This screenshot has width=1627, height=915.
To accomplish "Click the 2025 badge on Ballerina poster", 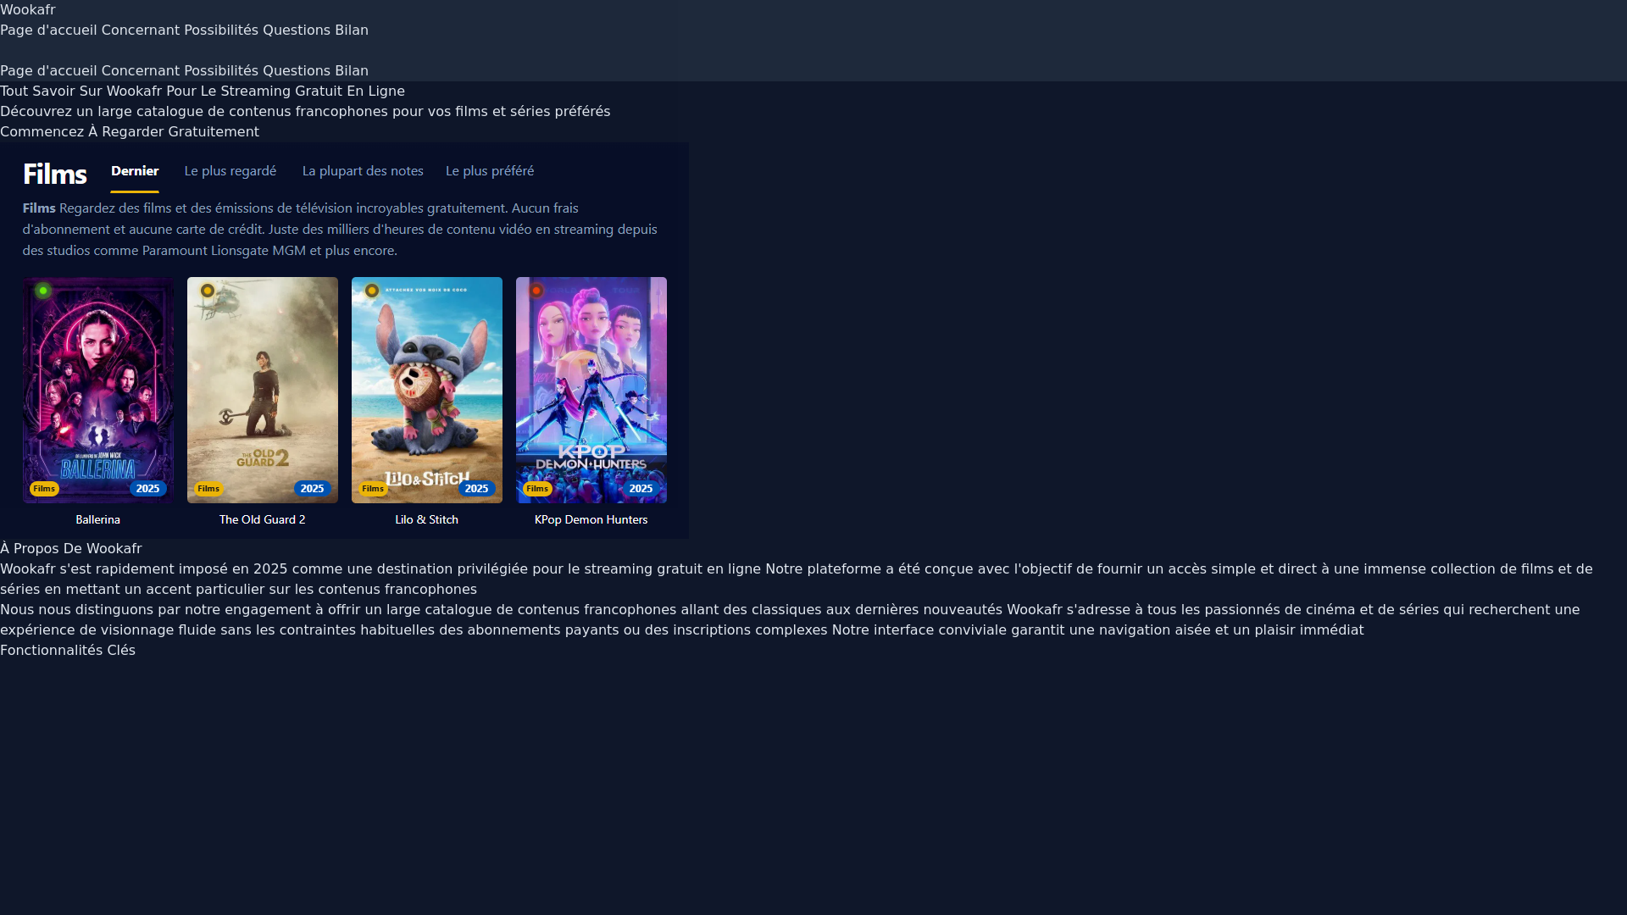I will click(148, 489).
